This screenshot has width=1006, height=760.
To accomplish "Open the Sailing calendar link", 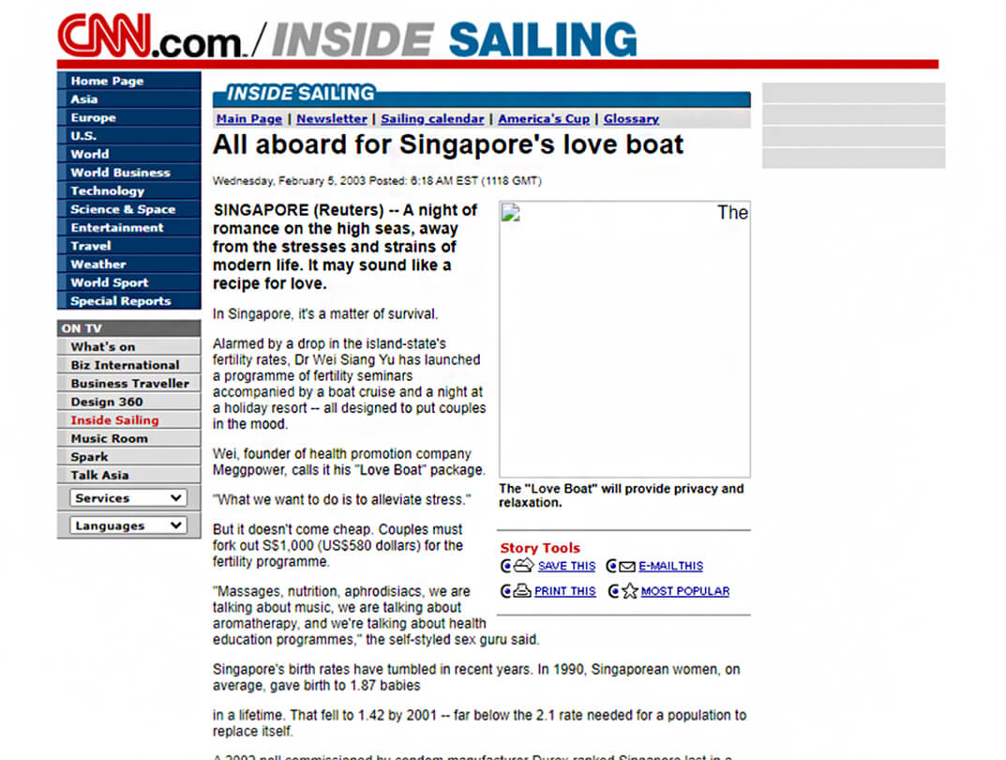I will point(432,119).
